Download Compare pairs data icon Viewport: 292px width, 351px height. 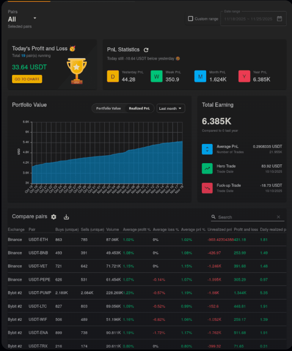[x=66, y=217]
